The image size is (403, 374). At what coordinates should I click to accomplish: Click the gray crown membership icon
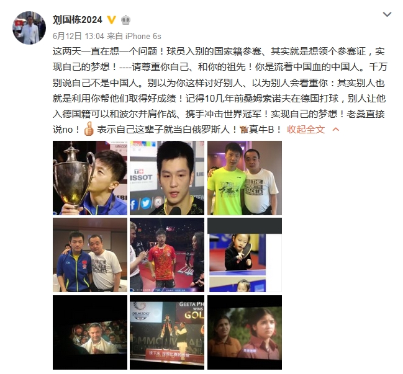point(125,20)
